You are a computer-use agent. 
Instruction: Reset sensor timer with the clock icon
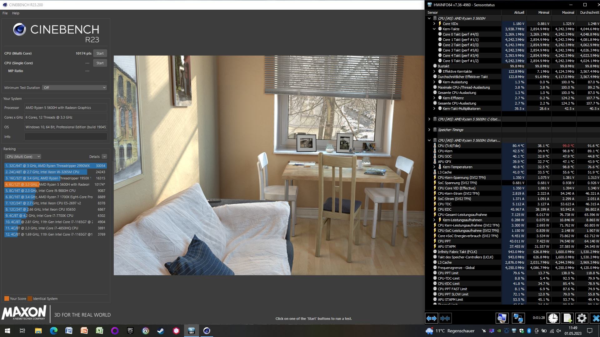pos(553,318)
